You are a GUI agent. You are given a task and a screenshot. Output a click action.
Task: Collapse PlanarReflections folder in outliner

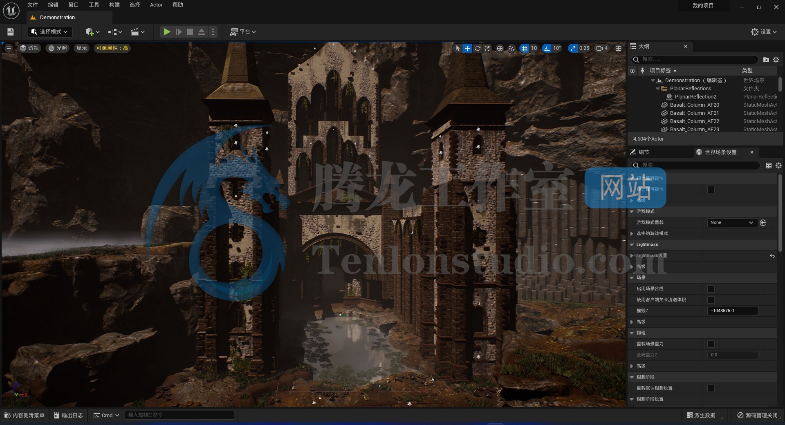tap(658, 89)
